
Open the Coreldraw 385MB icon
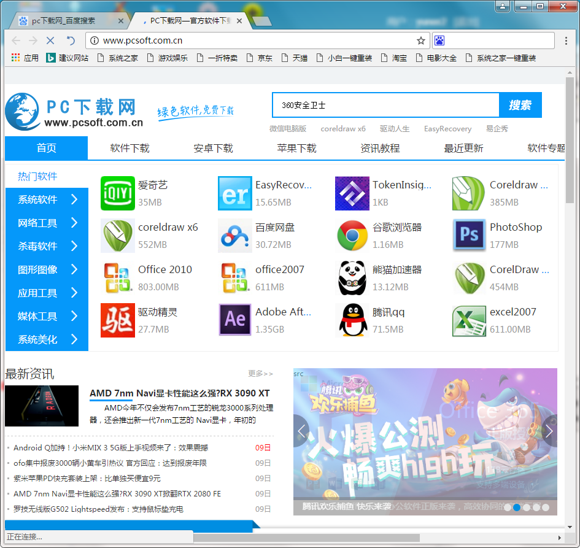[x=469, y=193]
